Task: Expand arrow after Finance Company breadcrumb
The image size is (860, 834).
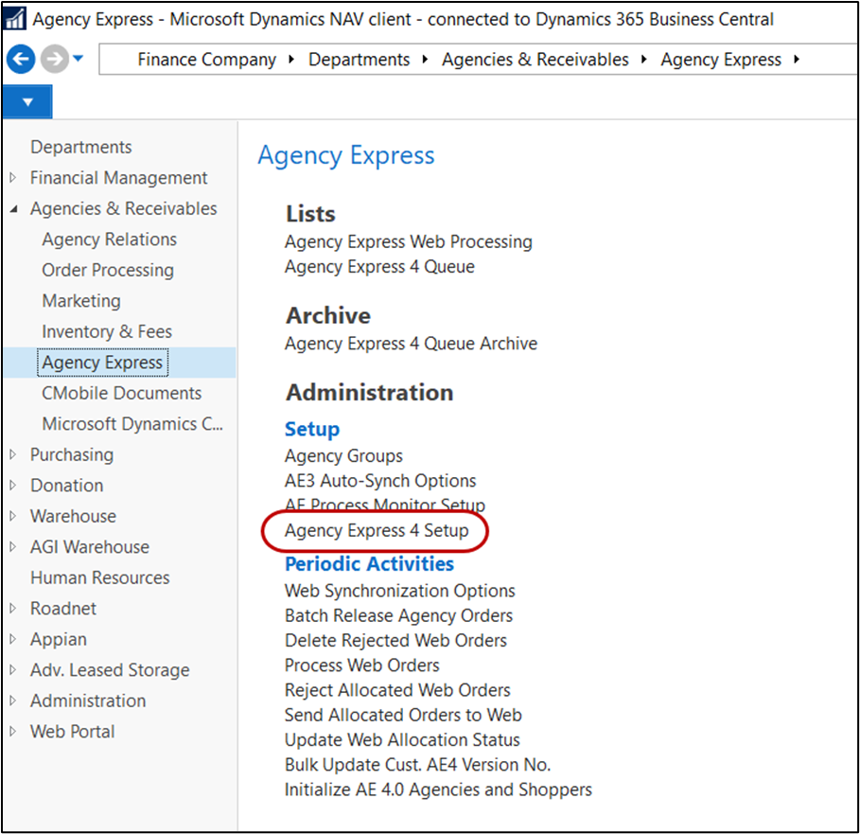Action: [291, 60]
